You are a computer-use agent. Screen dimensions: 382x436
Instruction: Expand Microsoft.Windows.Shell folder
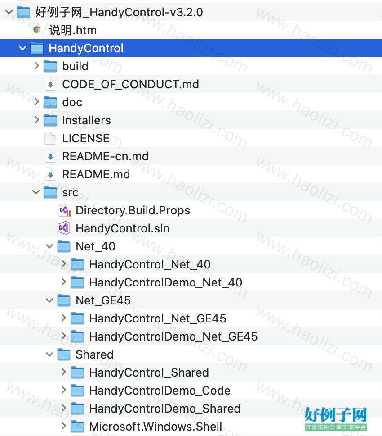pyautogui.click(x=64, y=426)
